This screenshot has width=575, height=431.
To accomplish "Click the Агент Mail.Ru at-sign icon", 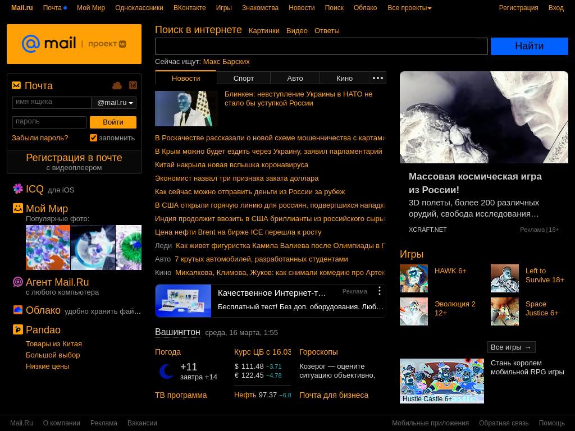I will (17, 282).
